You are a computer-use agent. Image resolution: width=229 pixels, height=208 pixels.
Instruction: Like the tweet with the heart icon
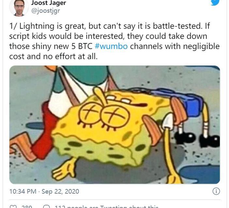[x=13, y=207]
